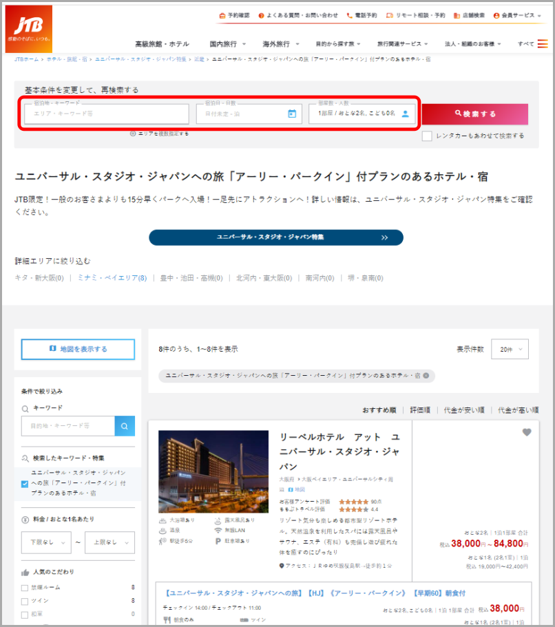This screenshot has height=627, width=555.
Task: Open 電話予約 link
Action: [362, 16]
